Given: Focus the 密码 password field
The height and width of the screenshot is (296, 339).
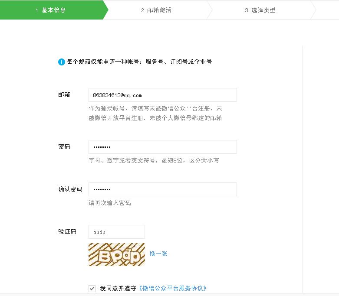Looking at the screenshot, I should point(162,147).
